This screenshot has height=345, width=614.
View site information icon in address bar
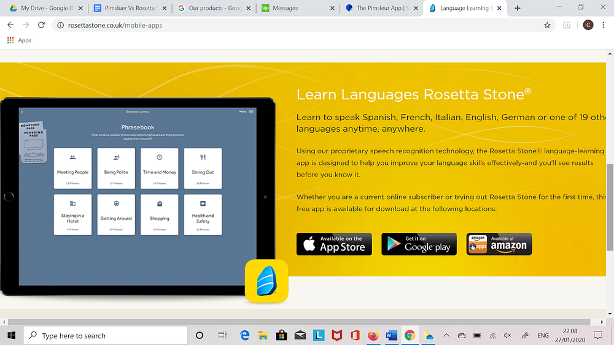[x=60, y=25]
